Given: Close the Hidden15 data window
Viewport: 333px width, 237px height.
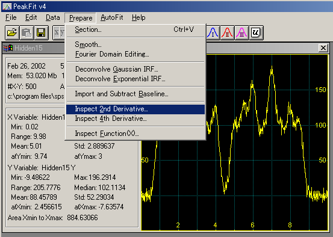Looking at the screenshot, I should tap(323, 48).
